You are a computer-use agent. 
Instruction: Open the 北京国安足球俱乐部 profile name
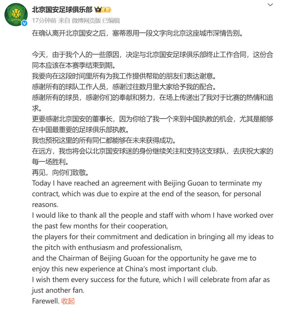point(62,10)
